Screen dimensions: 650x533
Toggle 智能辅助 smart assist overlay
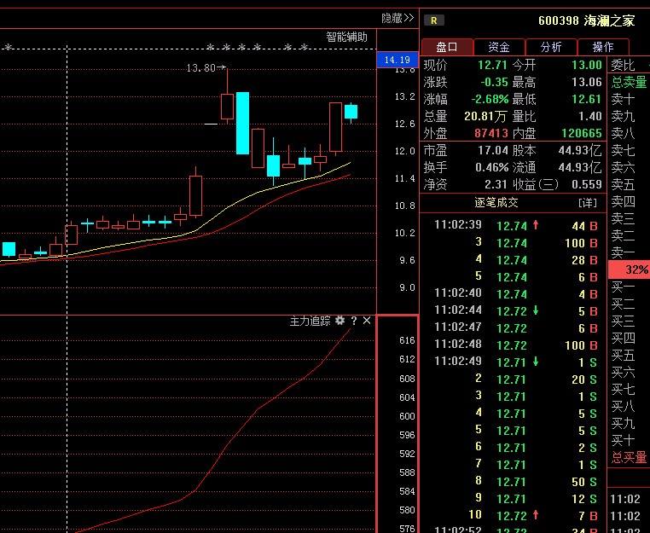(x=347, y=37)
